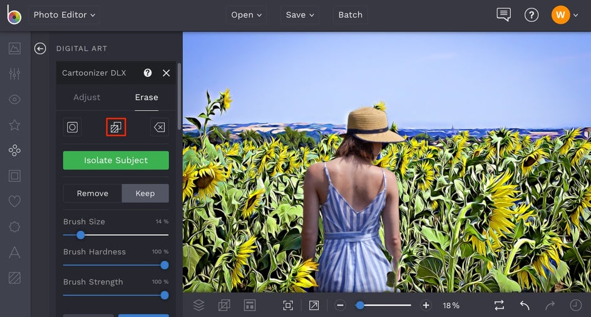This screenshot has width=591, height=317.
Task: Click Cartoonizer DLX help icon
Action: click(x=148, y=73)
